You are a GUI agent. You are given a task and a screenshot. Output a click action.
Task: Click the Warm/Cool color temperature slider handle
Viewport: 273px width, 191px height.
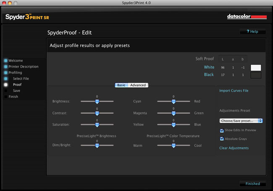[173, 146]
